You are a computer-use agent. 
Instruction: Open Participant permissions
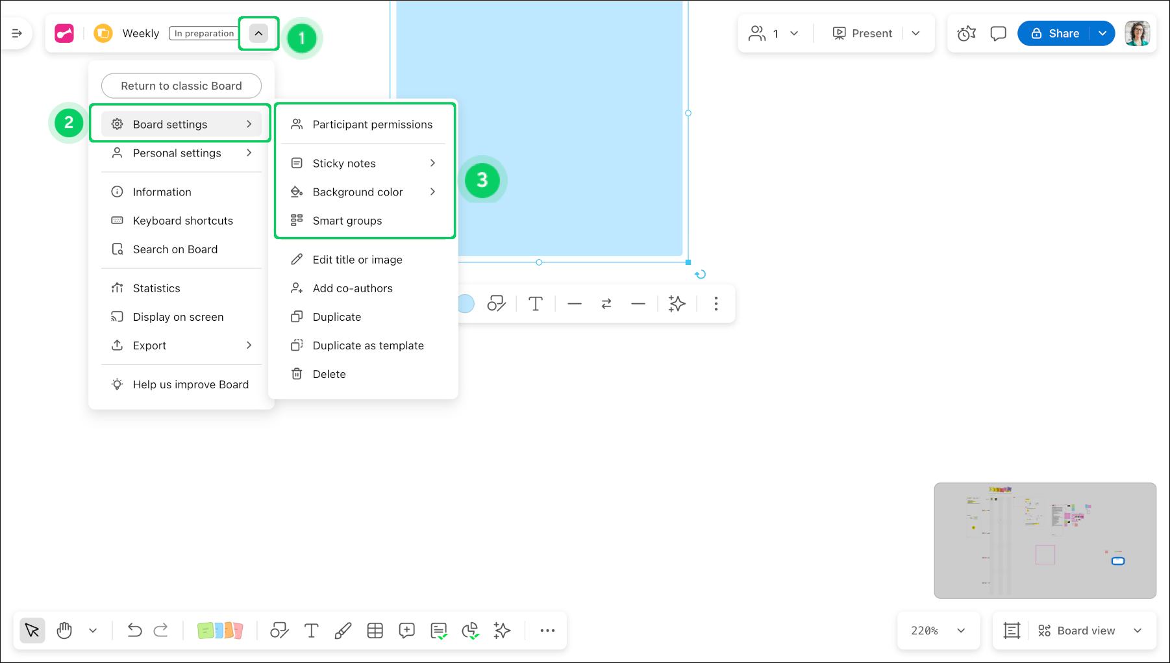click(372, 125)
